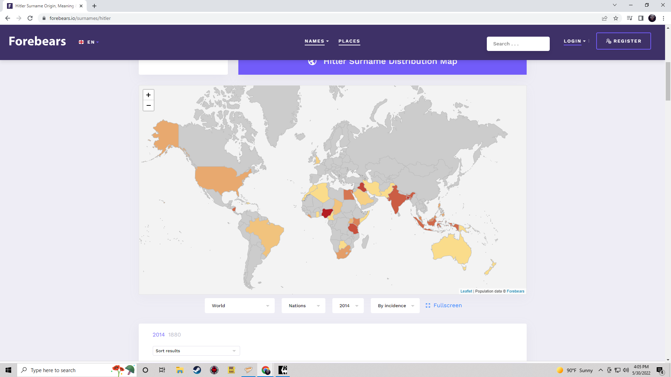Screen dimensions: 671x377
Task: Open the Forebears attribution link on map
Action: tap(515, 291)
